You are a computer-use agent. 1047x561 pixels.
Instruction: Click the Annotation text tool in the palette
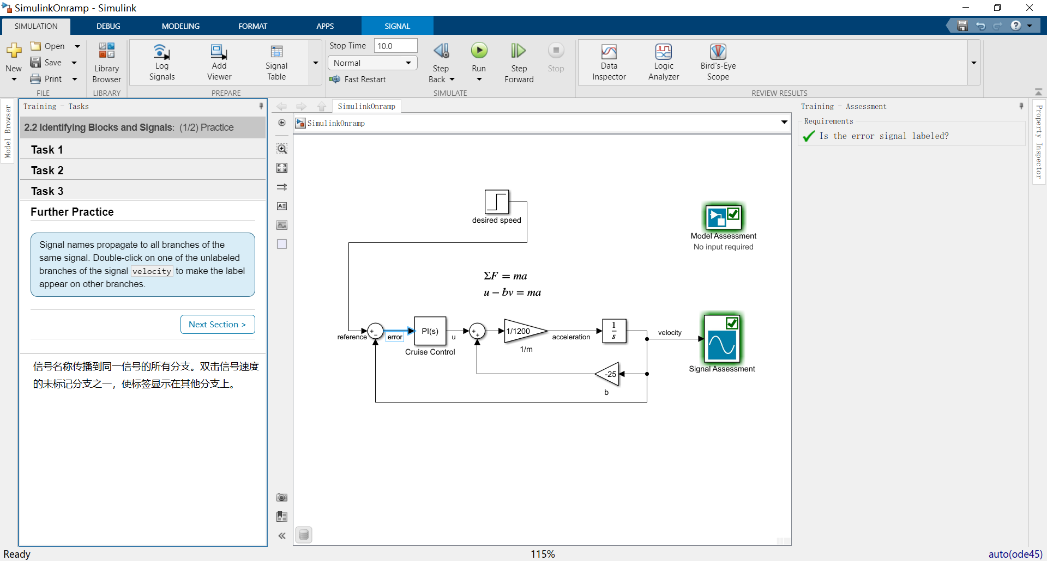(282, 206)
